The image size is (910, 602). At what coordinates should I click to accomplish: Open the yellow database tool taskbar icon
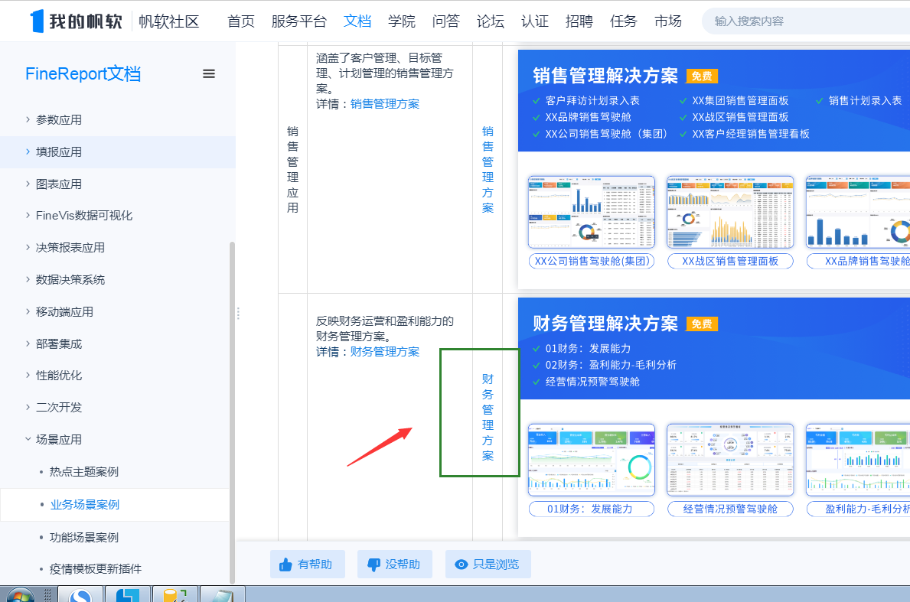click(174, 595)
